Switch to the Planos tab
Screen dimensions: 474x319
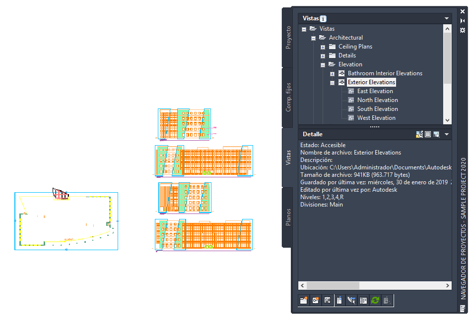288,217
